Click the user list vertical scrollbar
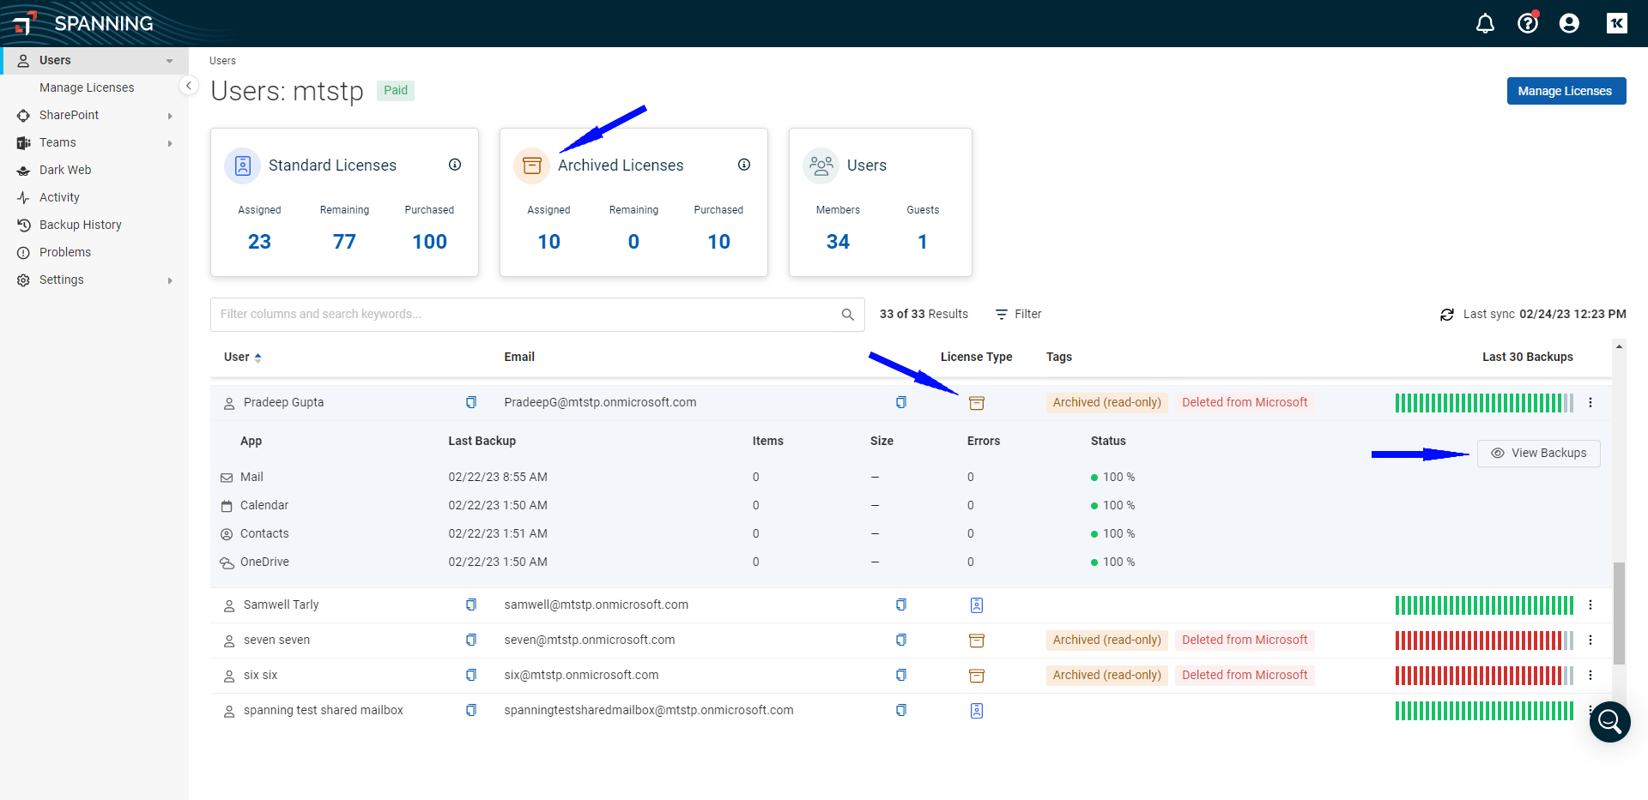This screenshot has height=800, width=1648. pos(1619,613)
